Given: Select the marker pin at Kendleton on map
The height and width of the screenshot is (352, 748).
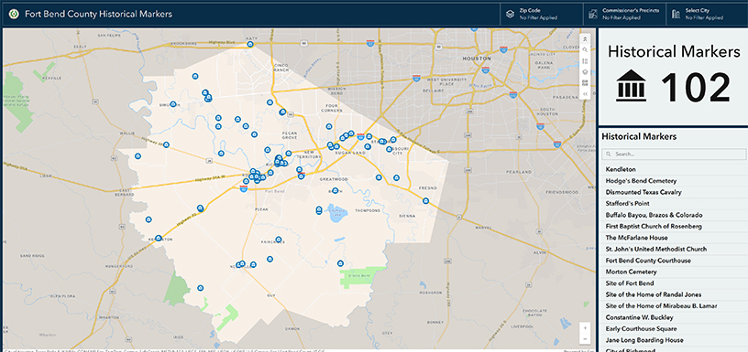Looking at the screenshot, I should click(159, 238).
